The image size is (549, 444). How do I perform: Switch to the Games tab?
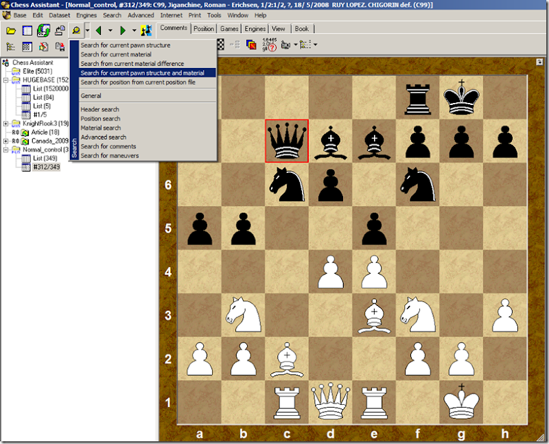[x=229, y=29]
